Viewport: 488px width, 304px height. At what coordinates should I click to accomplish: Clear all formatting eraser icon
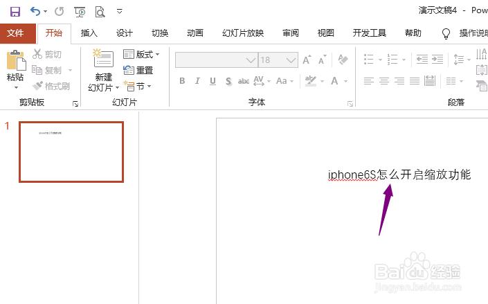343,60
